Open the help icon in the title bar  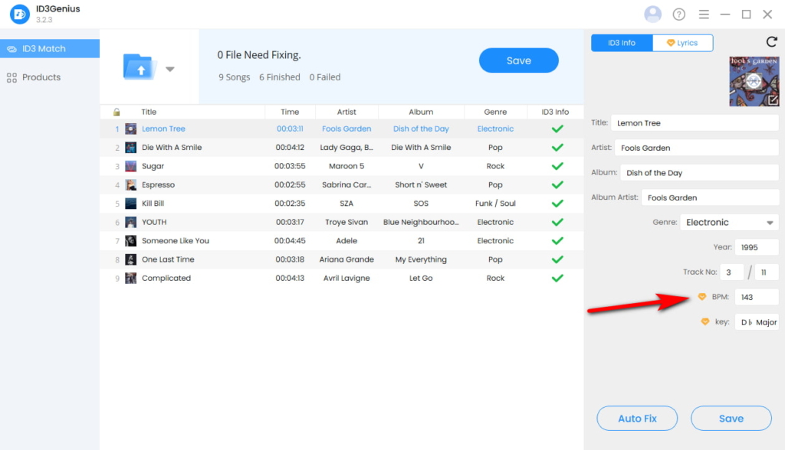(680, 14)
